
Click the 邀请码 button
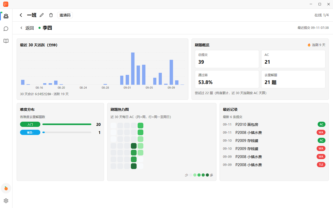click(x=65, y=15)
